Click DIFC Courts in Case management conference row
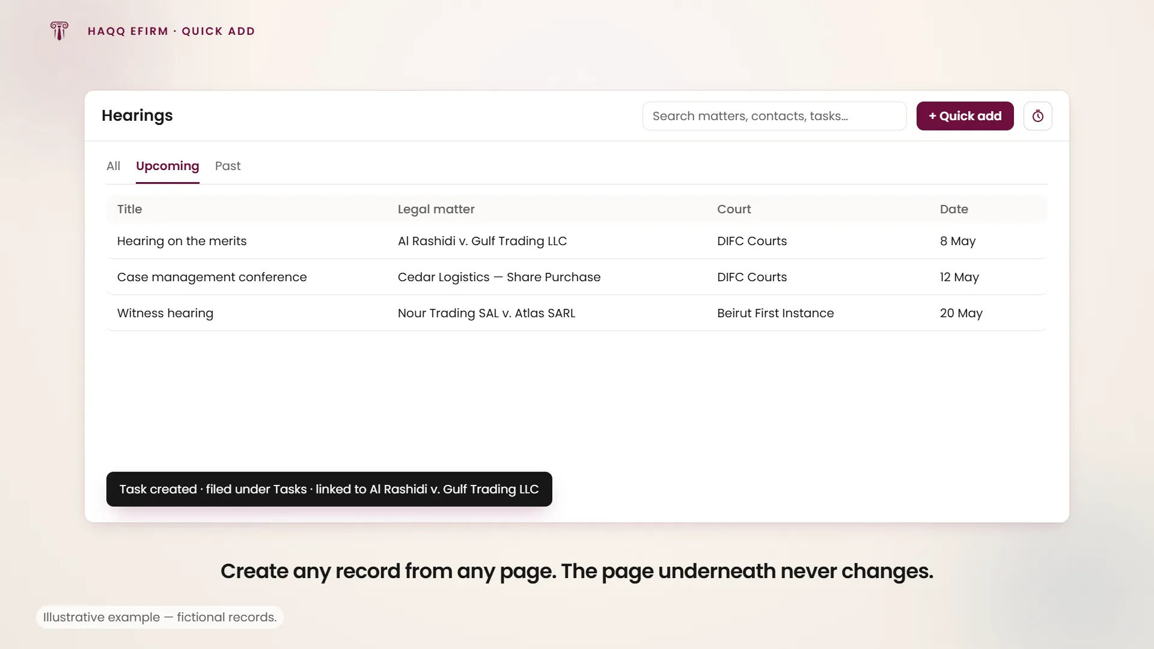1154x649 pixels. 752,277
